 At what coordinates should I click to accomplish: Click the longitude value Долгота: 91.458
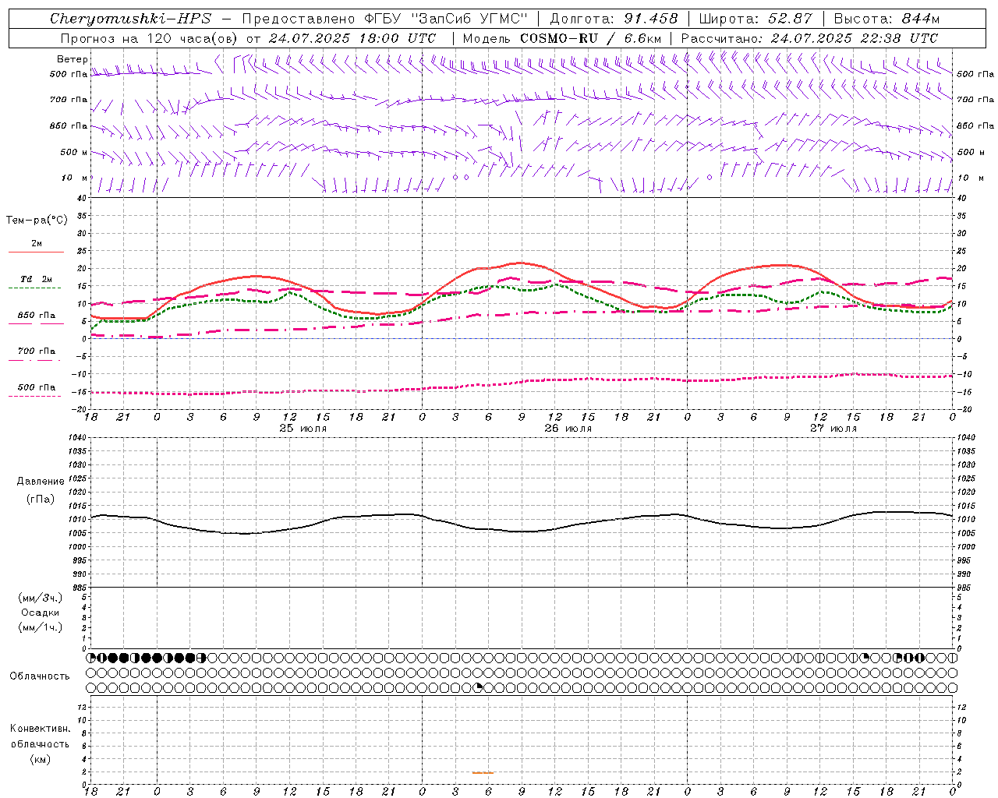[614, 19]
